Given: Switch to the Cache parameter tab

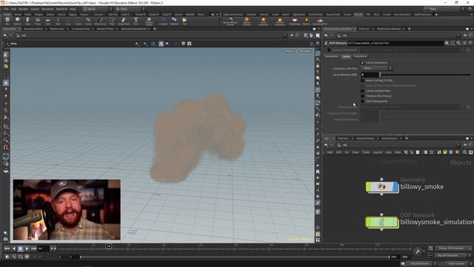Looking at the screenshot, I should point(346,56).
